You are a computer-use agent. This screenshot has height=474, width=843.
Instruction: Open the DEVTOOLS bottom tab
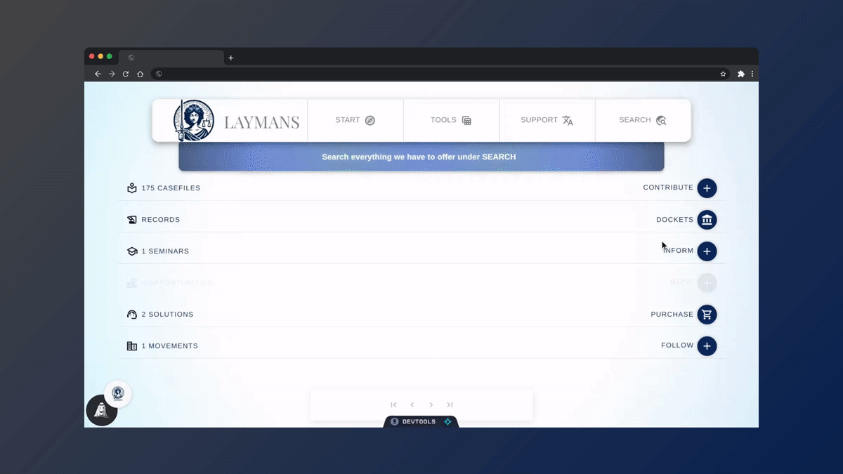(x=419, y=421)
